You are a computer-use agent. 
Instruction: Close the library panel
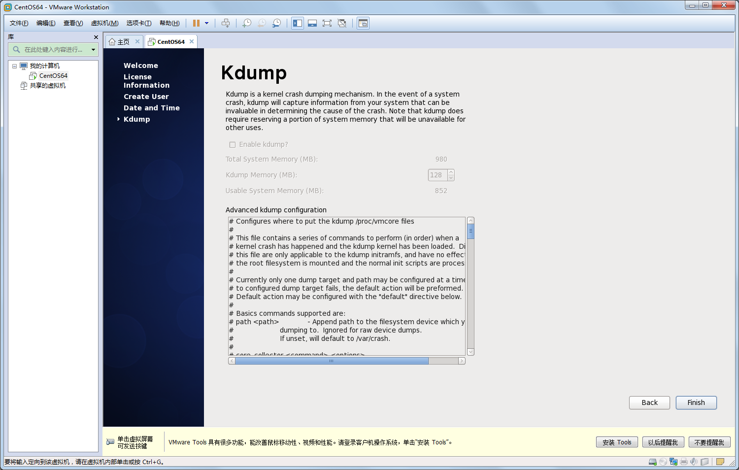(96, 37)
